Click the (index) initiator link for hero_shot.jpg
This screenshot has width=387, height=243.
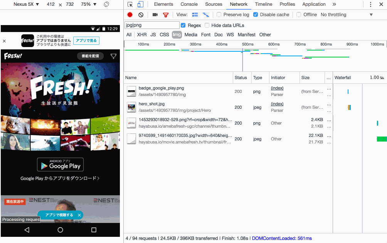277,104
